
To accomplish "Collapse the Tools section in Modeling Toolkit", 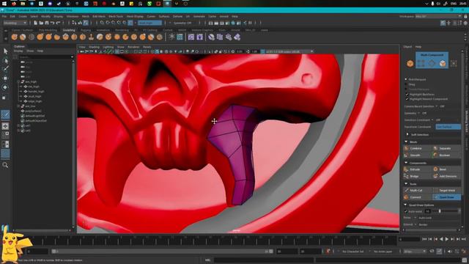I will [406, 184].
